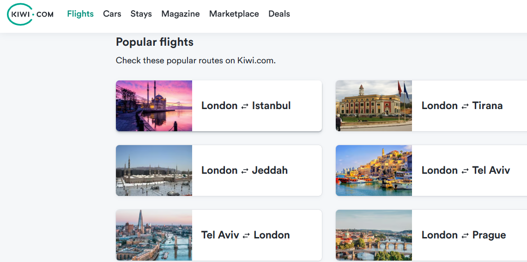Go to the Cars section
Image resolution: width=527 pixels, height=262 pixels.
click(x=112, y=14)
